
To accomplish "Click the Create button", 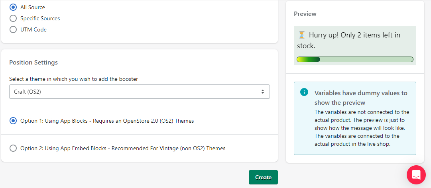I will [x=263, y=177].
